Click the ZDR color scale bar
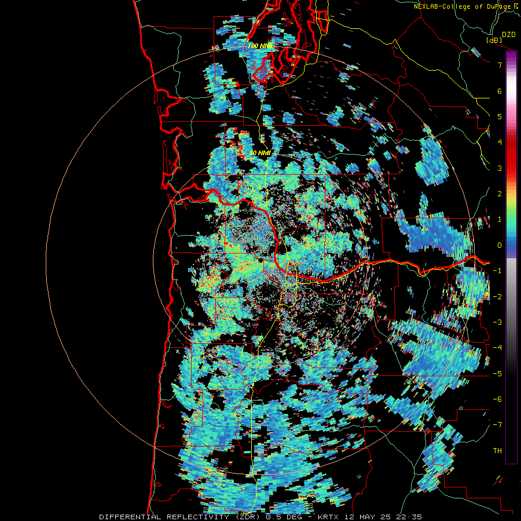Image resolution: width=521 pixels, height=521 pixels. (511, 257)
